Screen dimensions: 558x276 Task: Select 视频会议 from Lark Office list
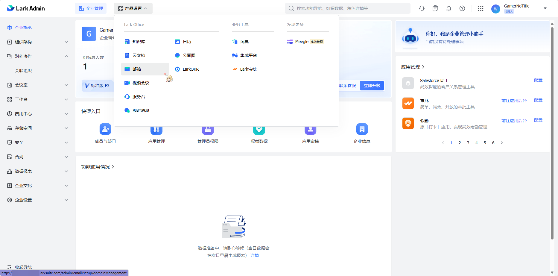pyautogui.click(x=141, y=83)
